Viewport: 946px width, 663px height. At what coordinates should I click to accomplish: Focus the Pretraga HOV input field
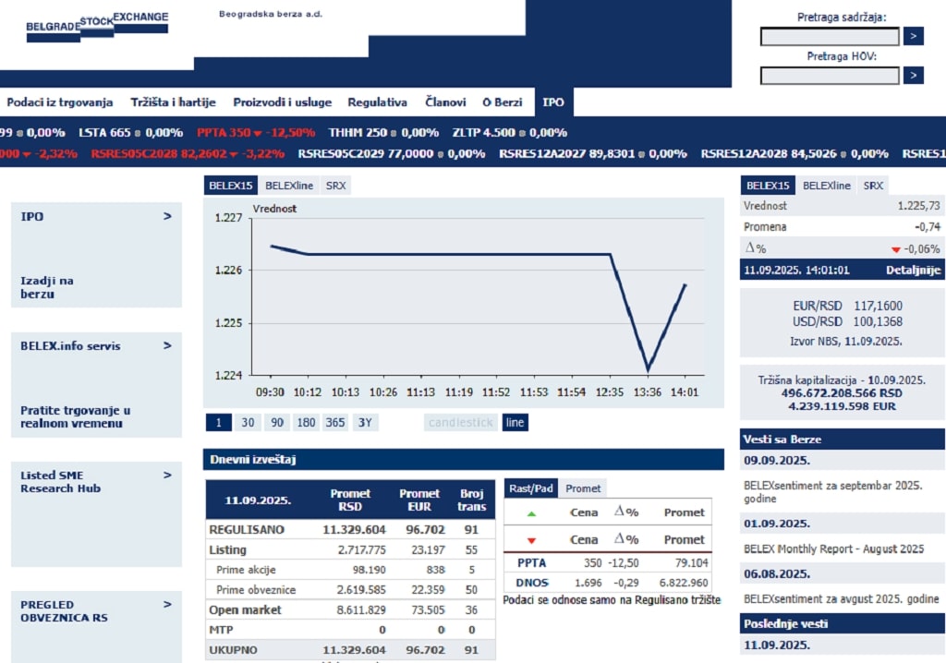[x=830, y=76]
